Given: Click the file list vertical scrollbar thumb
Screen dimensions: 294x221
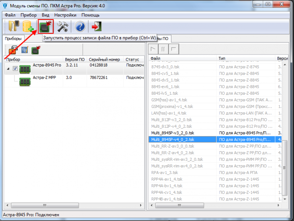Looking at the screenshot, I should (x=285, y=168).
